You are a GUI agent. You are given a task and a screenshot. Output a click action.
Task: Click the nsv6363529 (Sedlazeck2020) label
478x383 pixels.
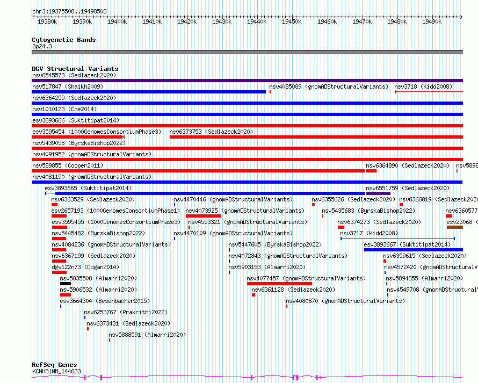pyautogui.click(x=93, y=199)
